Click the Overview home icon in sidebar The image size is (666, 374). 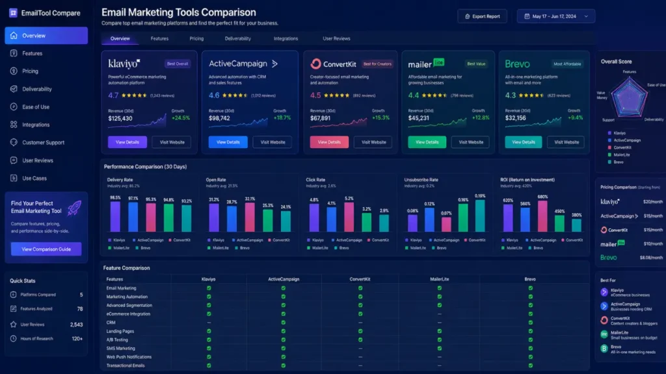[14, 36]
